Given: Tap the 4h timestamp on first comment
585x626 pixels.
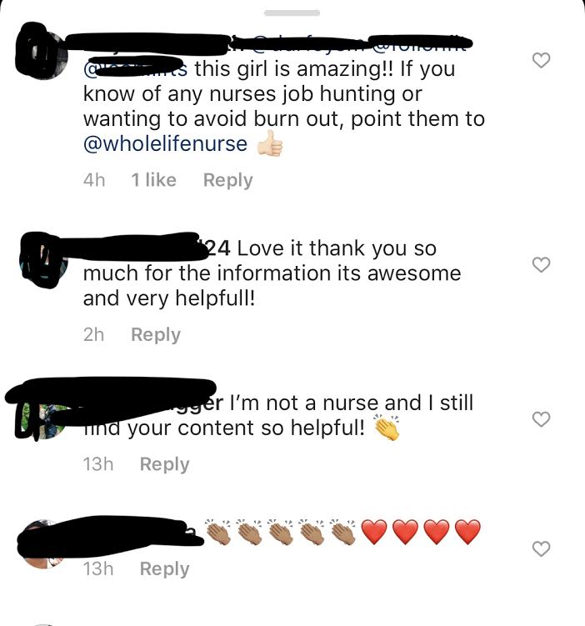Looking at the screenshot, I should click(x=94, y=180).
